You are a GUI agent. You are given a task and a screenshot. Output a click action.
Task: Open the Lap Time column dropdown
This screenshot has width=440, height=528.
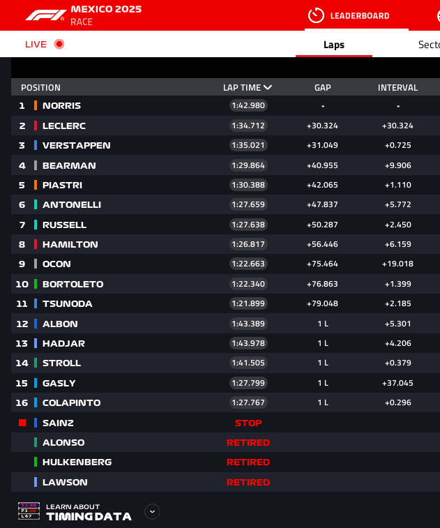pyautogui.click(x=268, y=88)
